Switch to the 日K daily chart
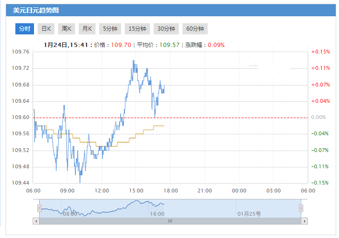The height and width of the screenshot is (238, 339). tap(46, 29)
